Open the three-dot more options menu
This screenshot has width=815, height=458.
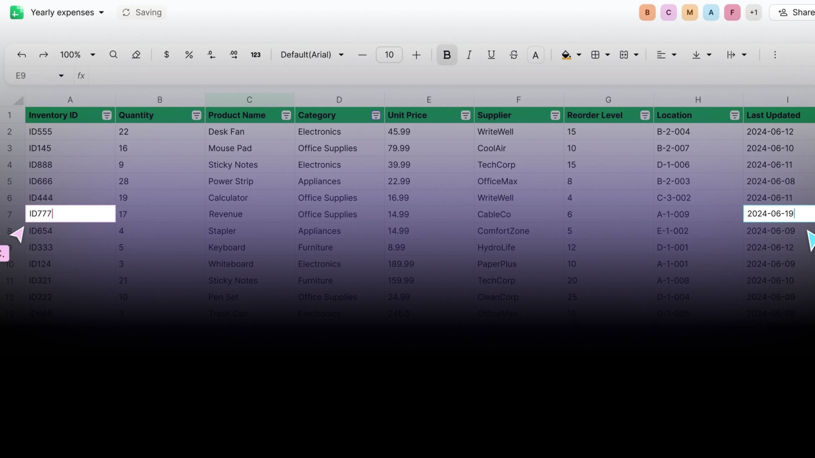point(775,55)
